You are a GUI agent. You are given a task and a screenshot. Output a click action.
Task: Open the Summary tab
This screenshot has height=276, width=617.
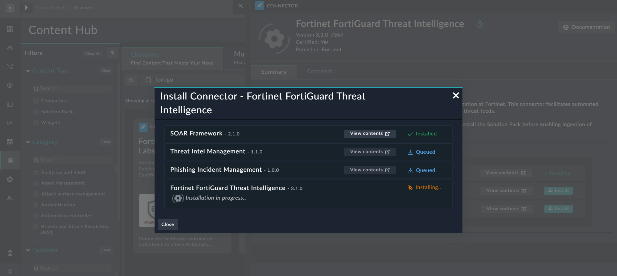(x=273, y=72)
